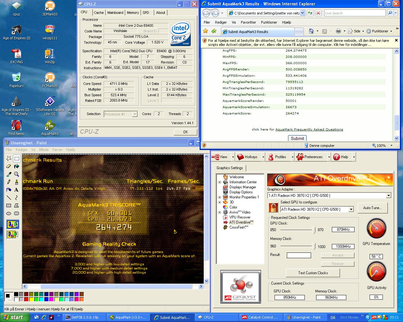This screenshot has width=403, height=322.
Task: Open the Side dropdown arrow in Internet Explorer
Action: point(363,31)
